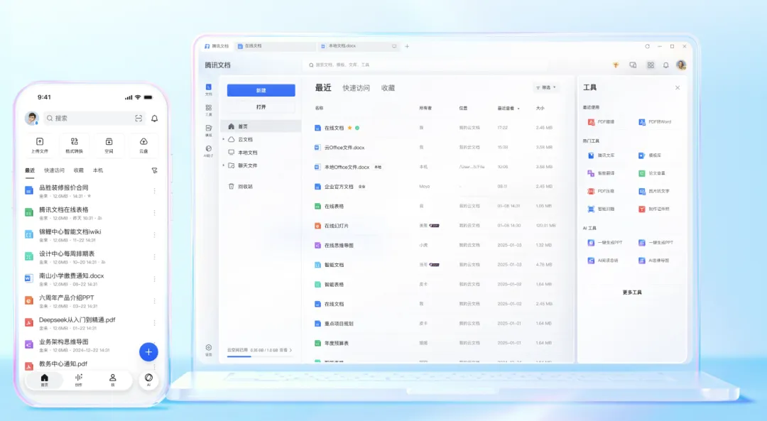The image size is (767, 421).
Task: Open the phone list's filter funnel icon
Action: tap(155, 170)
